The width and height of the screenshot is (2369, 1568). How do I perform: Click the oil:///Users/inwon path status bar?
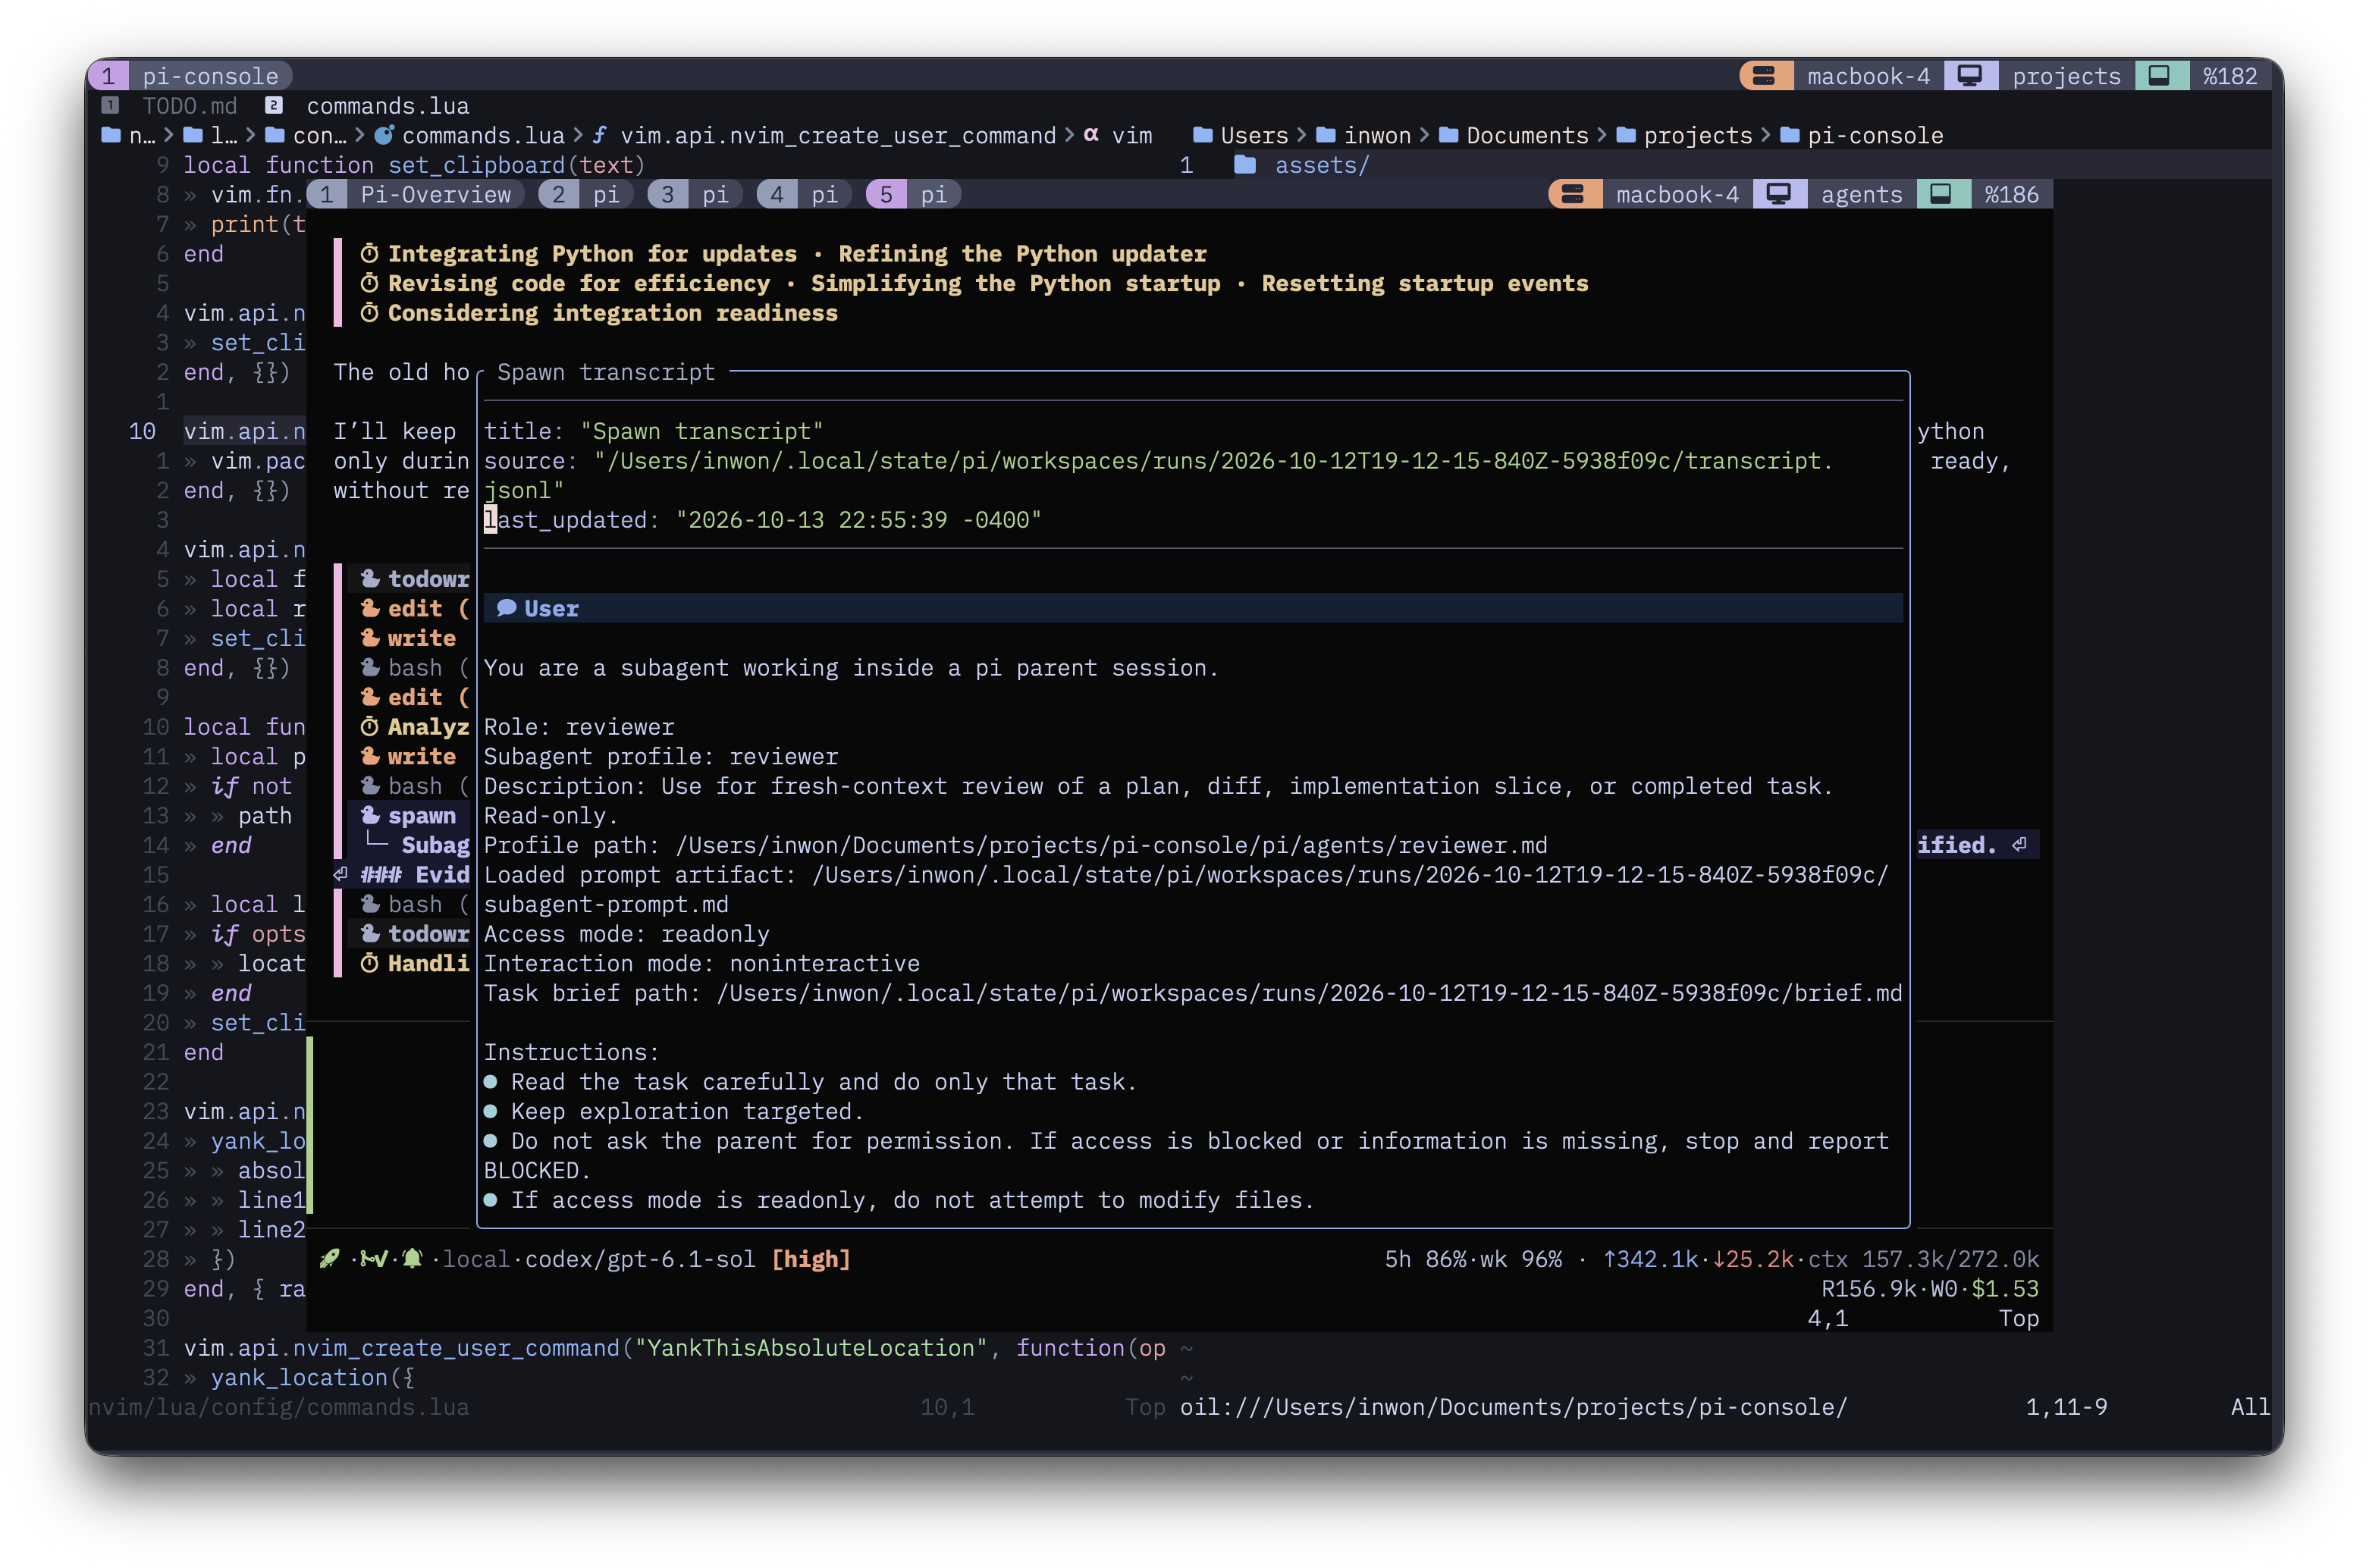1513,1407
